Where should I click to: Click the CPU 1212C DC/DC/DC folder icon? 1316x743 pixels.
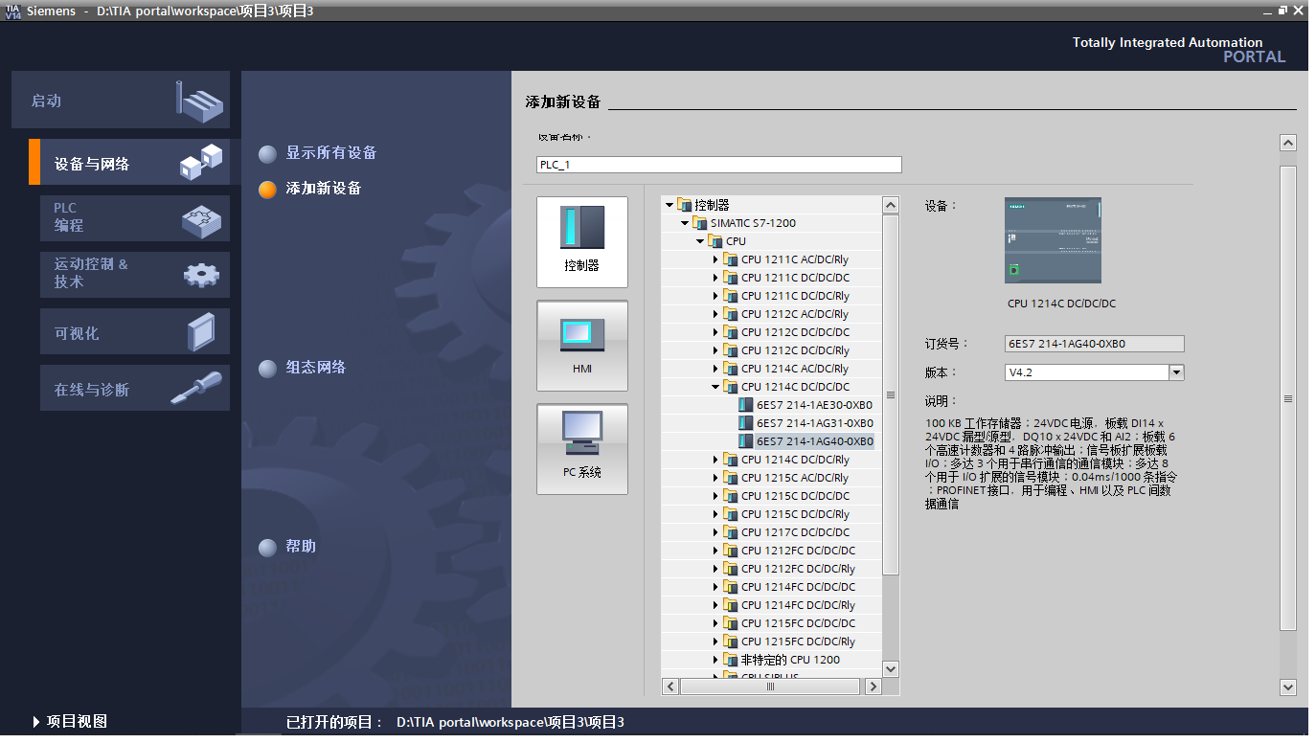(x=730, y=332)
